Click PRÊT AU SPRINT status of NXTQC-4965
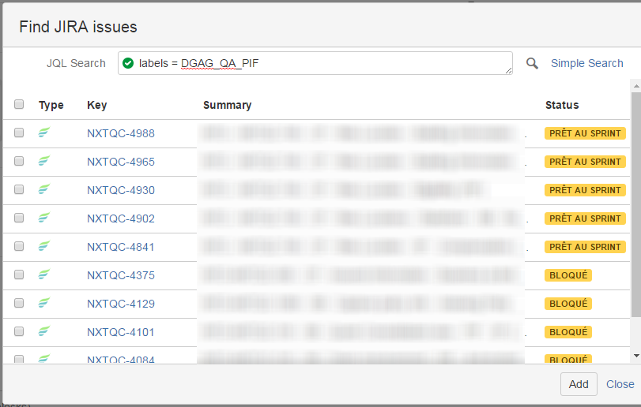Viewport: 641px width, 407px height. tap(585, 162)
